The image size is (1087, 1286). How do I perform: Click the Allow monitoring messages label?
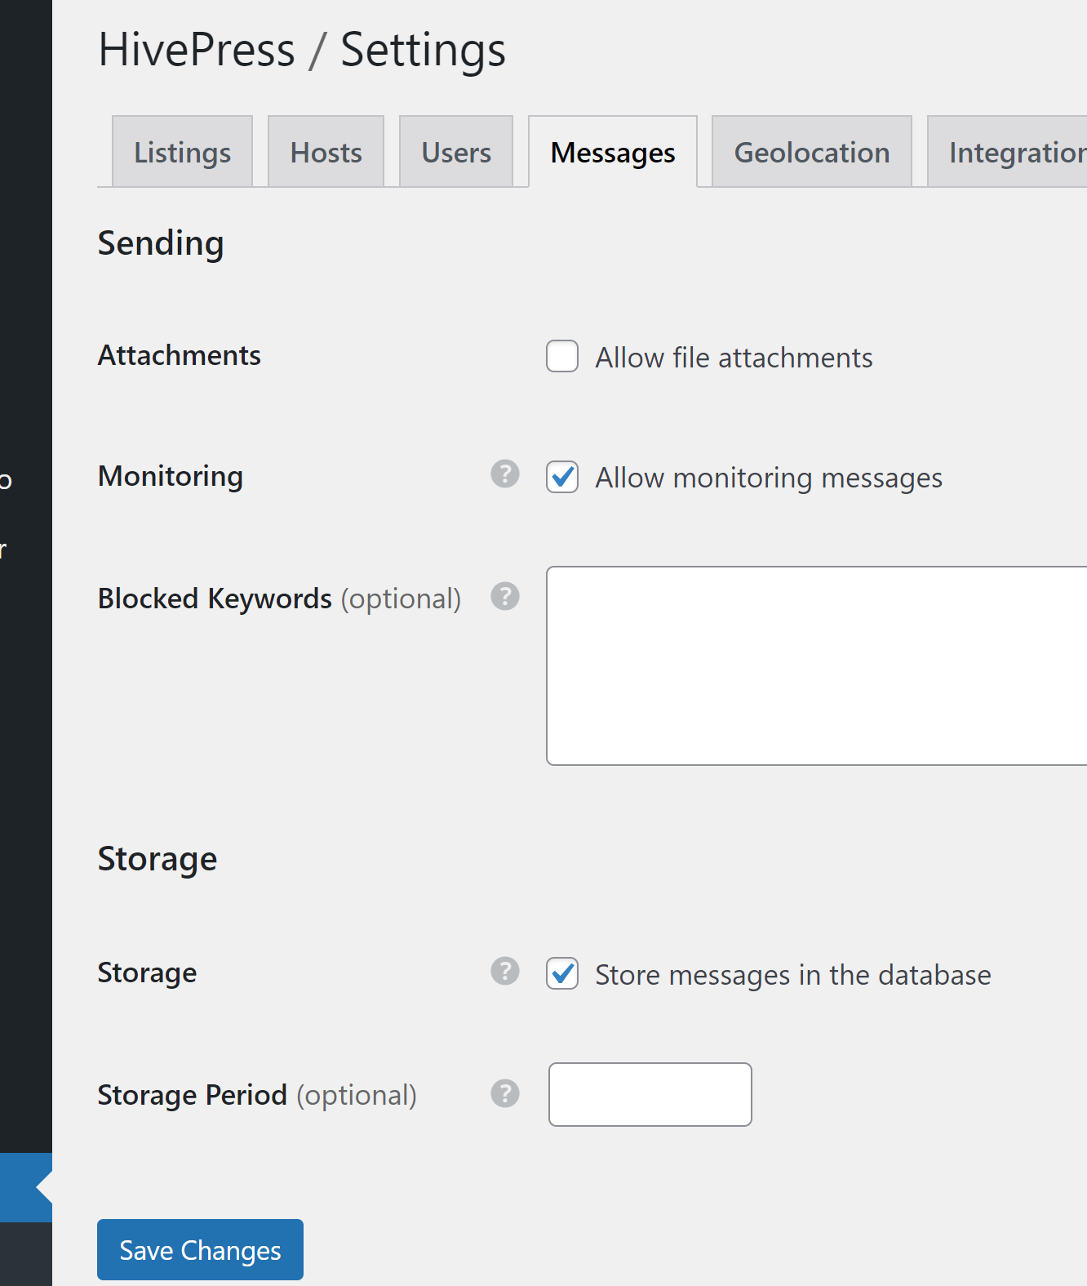(x=769, y=478)
